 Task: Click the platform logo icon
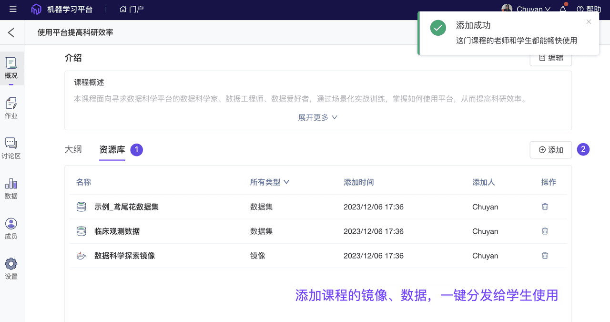[36, 9]
